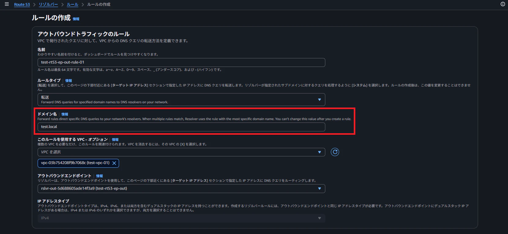
Task: Open the ルール breadcrumb link
Action: click(73, 5)
